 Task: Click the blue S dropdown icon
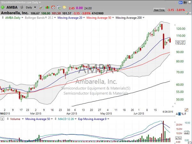pos(180,3)
